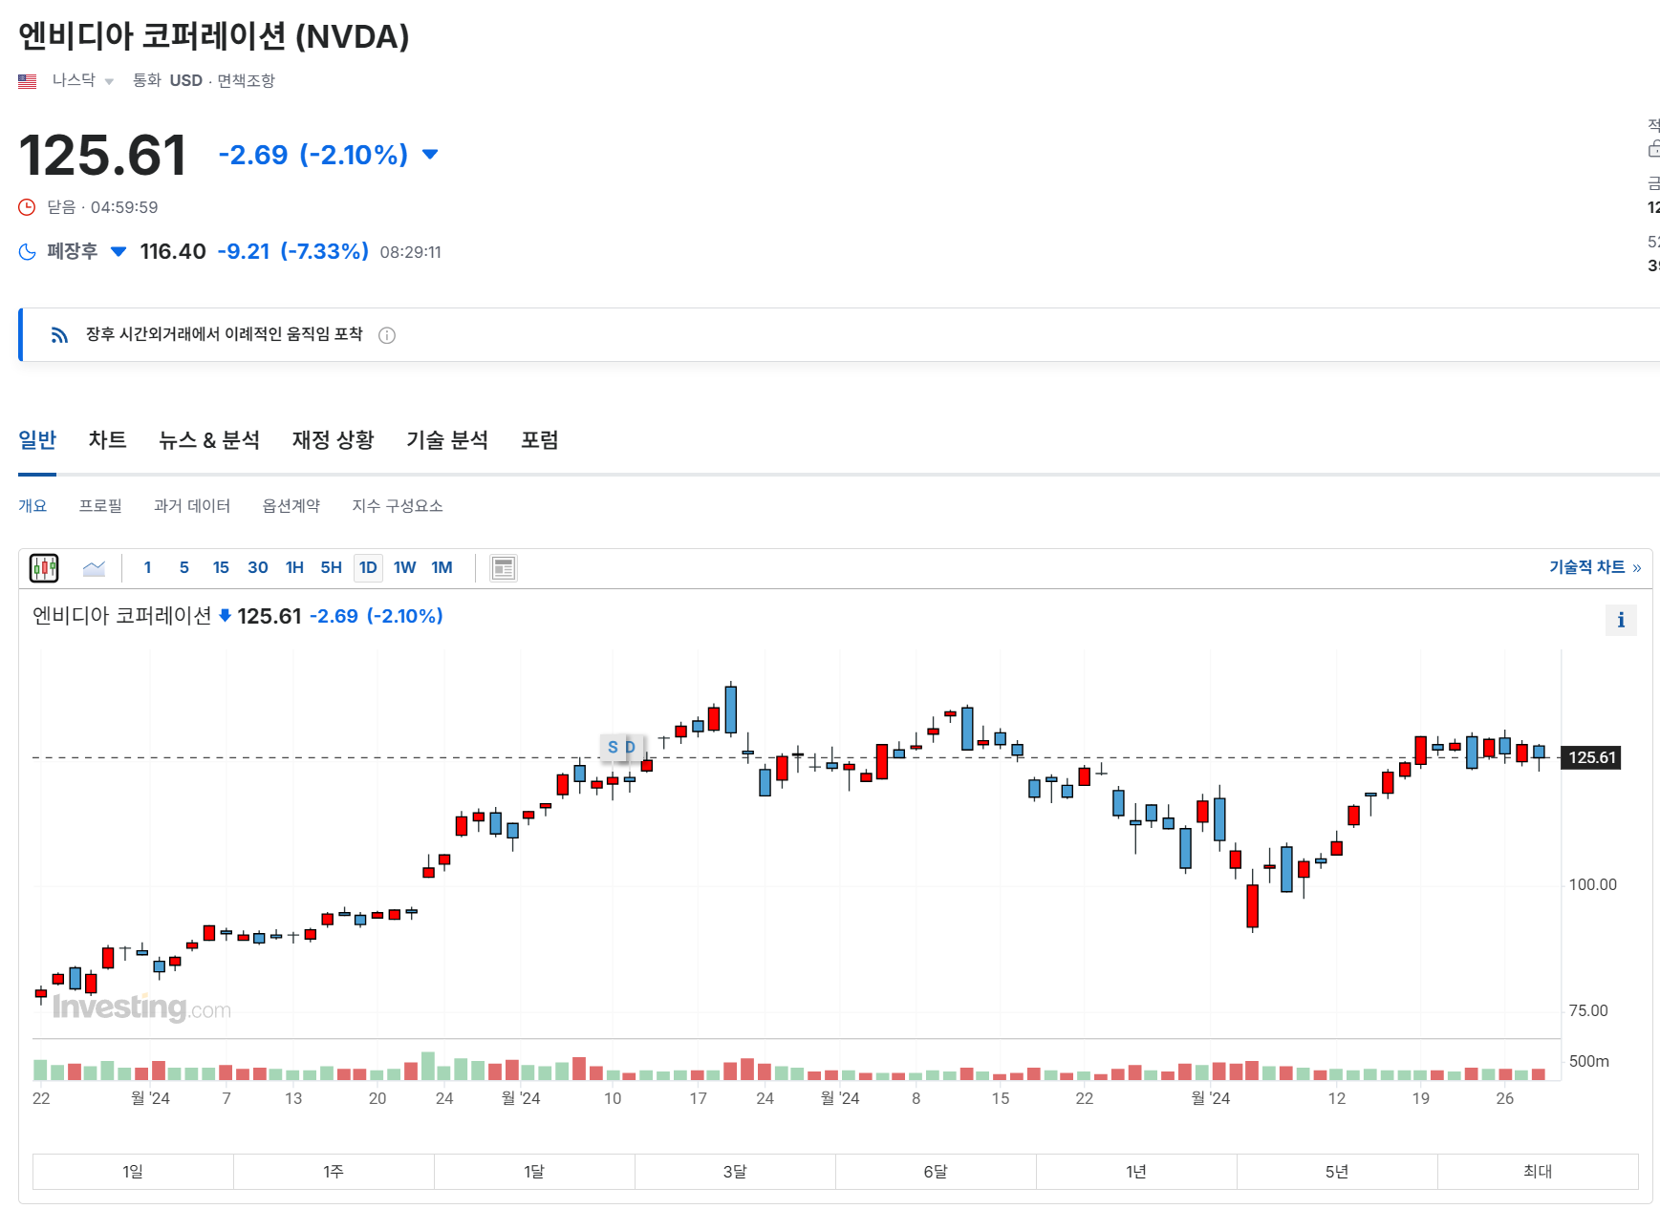The width and height of the screenshot is (1660, 1209).
Task: Set chart interval to 5 minutes
Action: pyautogui.click(x=184, y=568)
